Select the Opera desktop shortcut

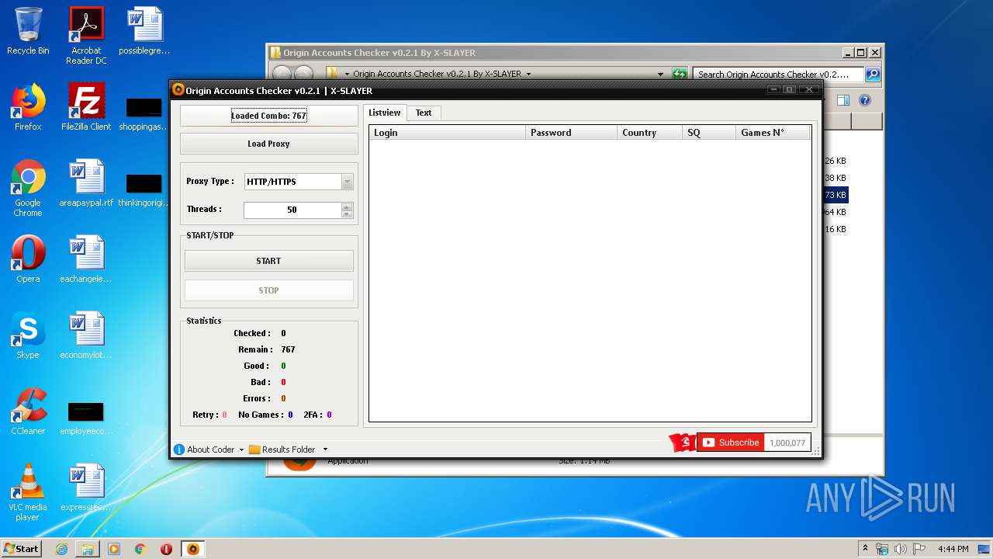pos(28,260)
